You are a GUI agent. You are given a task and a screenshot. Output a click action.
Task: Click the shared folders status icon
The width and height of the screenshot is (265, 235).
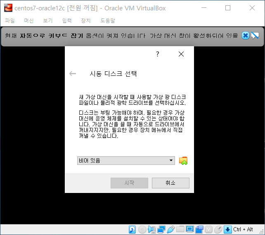click(x=180, y=229)
